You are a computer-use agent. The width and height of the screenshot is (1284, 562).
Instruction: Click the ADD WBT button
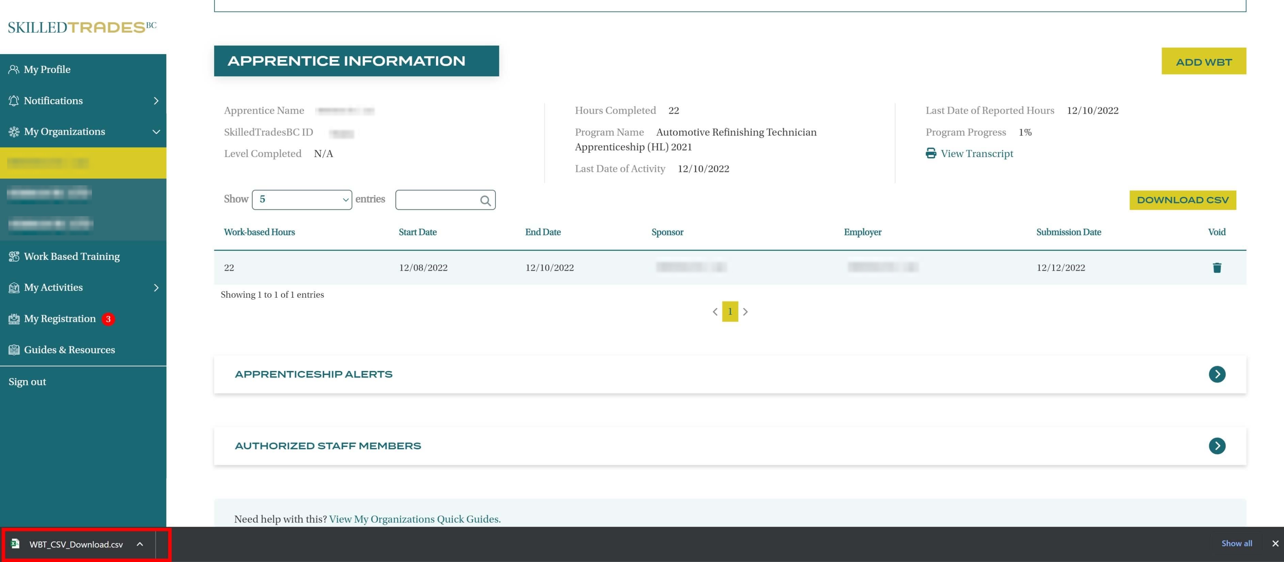point(1203,61)
